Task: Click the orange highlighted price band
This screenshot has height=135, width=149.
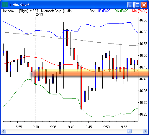Action: [90, 74]
